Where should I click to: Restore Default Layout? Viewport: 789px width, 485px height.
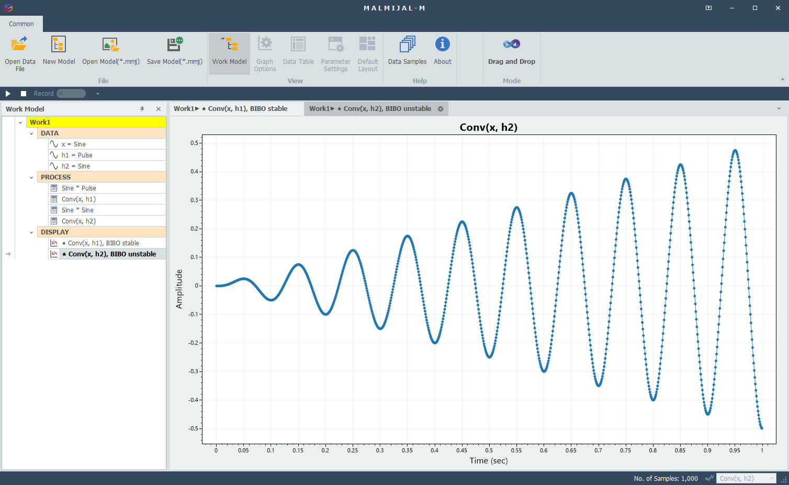point(368,54)
